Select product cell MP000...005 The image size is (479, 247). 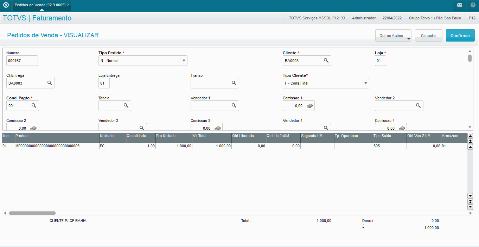[57, 146]
